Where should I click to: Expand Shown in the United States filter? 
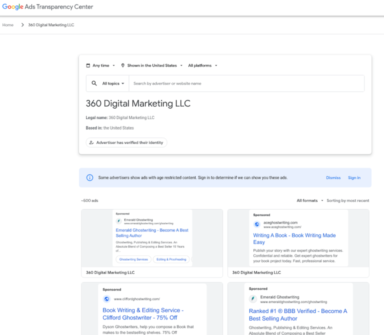(152, 65)
